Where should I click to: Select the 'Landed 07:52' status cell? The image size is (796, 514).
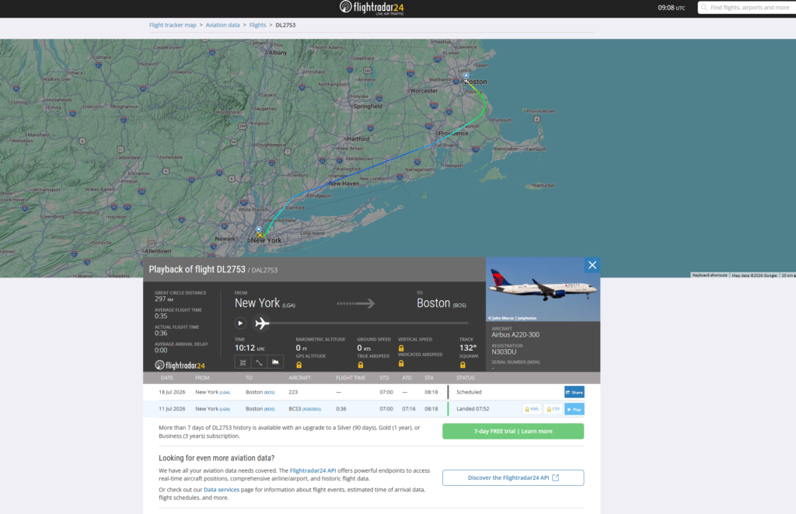click(473, 409)
